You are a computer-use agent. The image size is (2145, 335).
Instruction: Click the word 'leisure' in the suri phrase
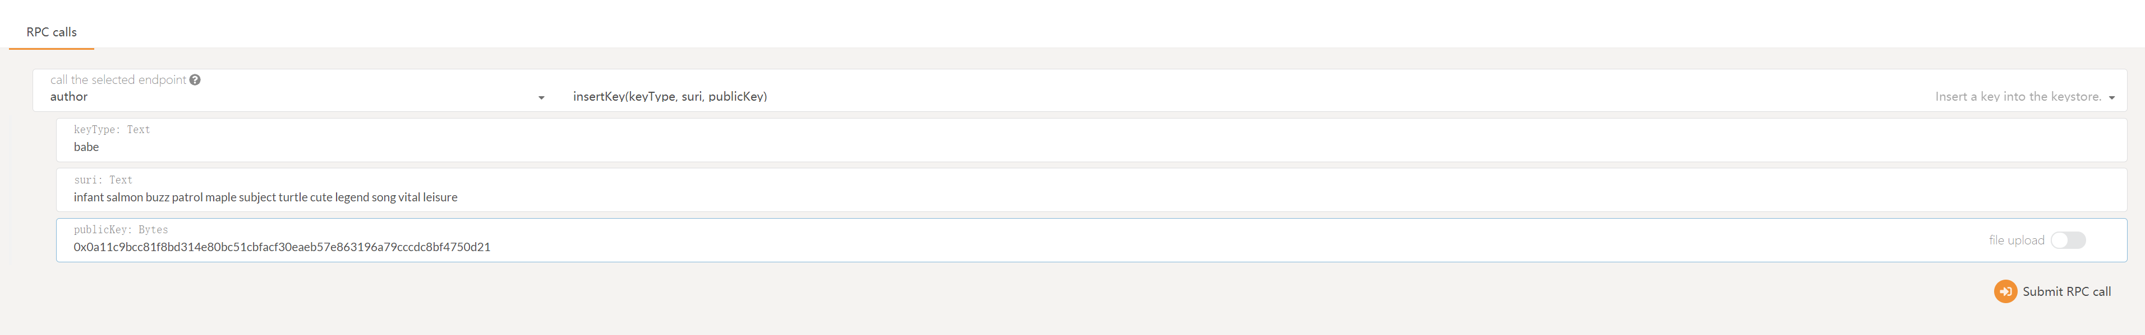440,197
